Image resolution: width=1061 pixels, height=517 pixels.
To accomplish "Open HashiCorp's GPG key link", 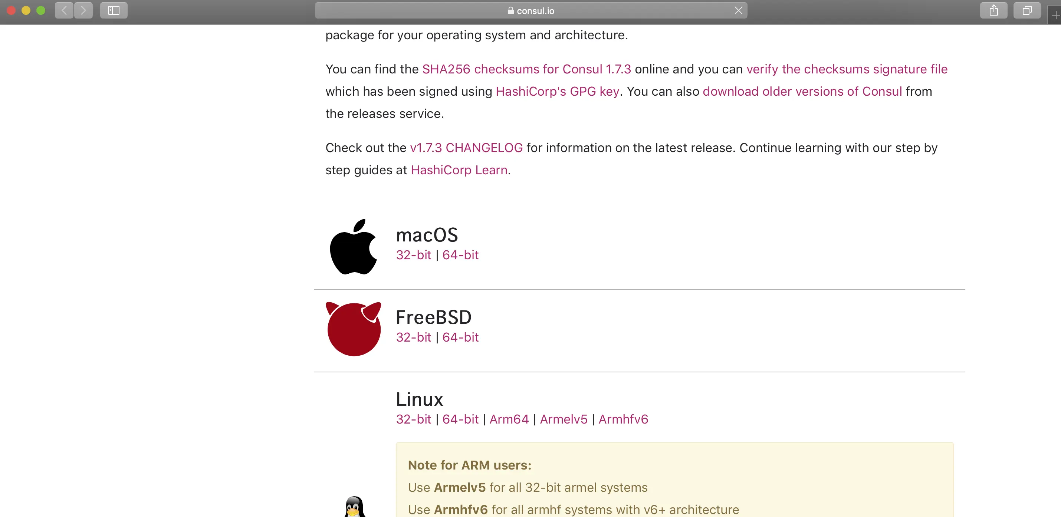I will coord(557,91).
